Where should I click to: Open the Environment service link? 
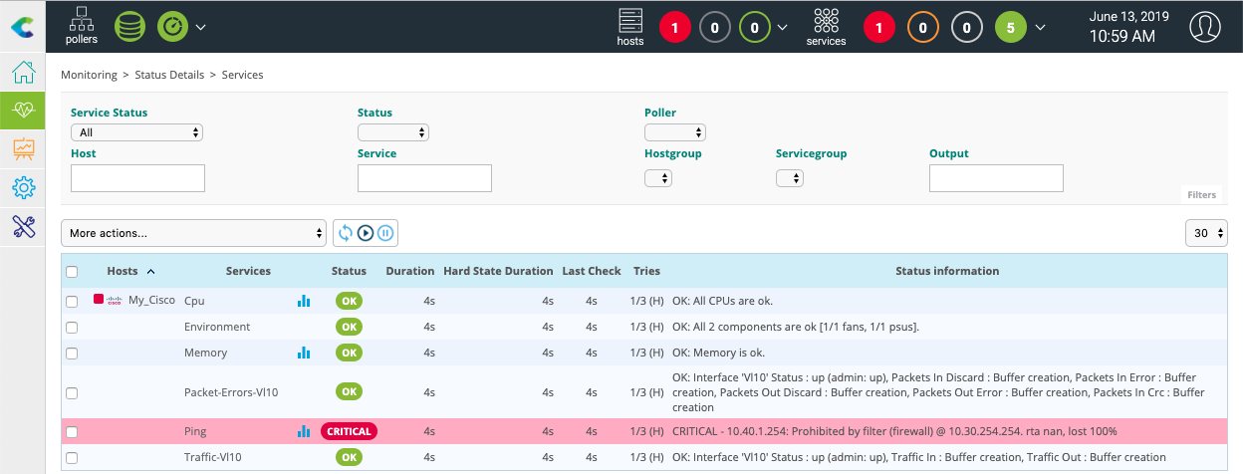coord(217,327)
